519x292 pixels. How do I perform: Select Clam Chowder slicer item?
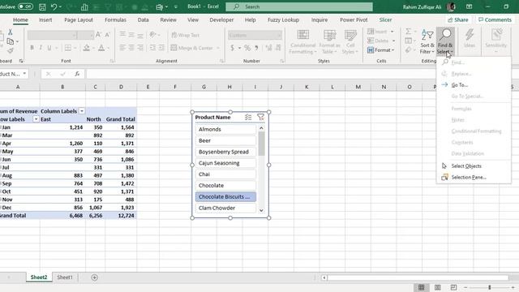tap(225, 208)
